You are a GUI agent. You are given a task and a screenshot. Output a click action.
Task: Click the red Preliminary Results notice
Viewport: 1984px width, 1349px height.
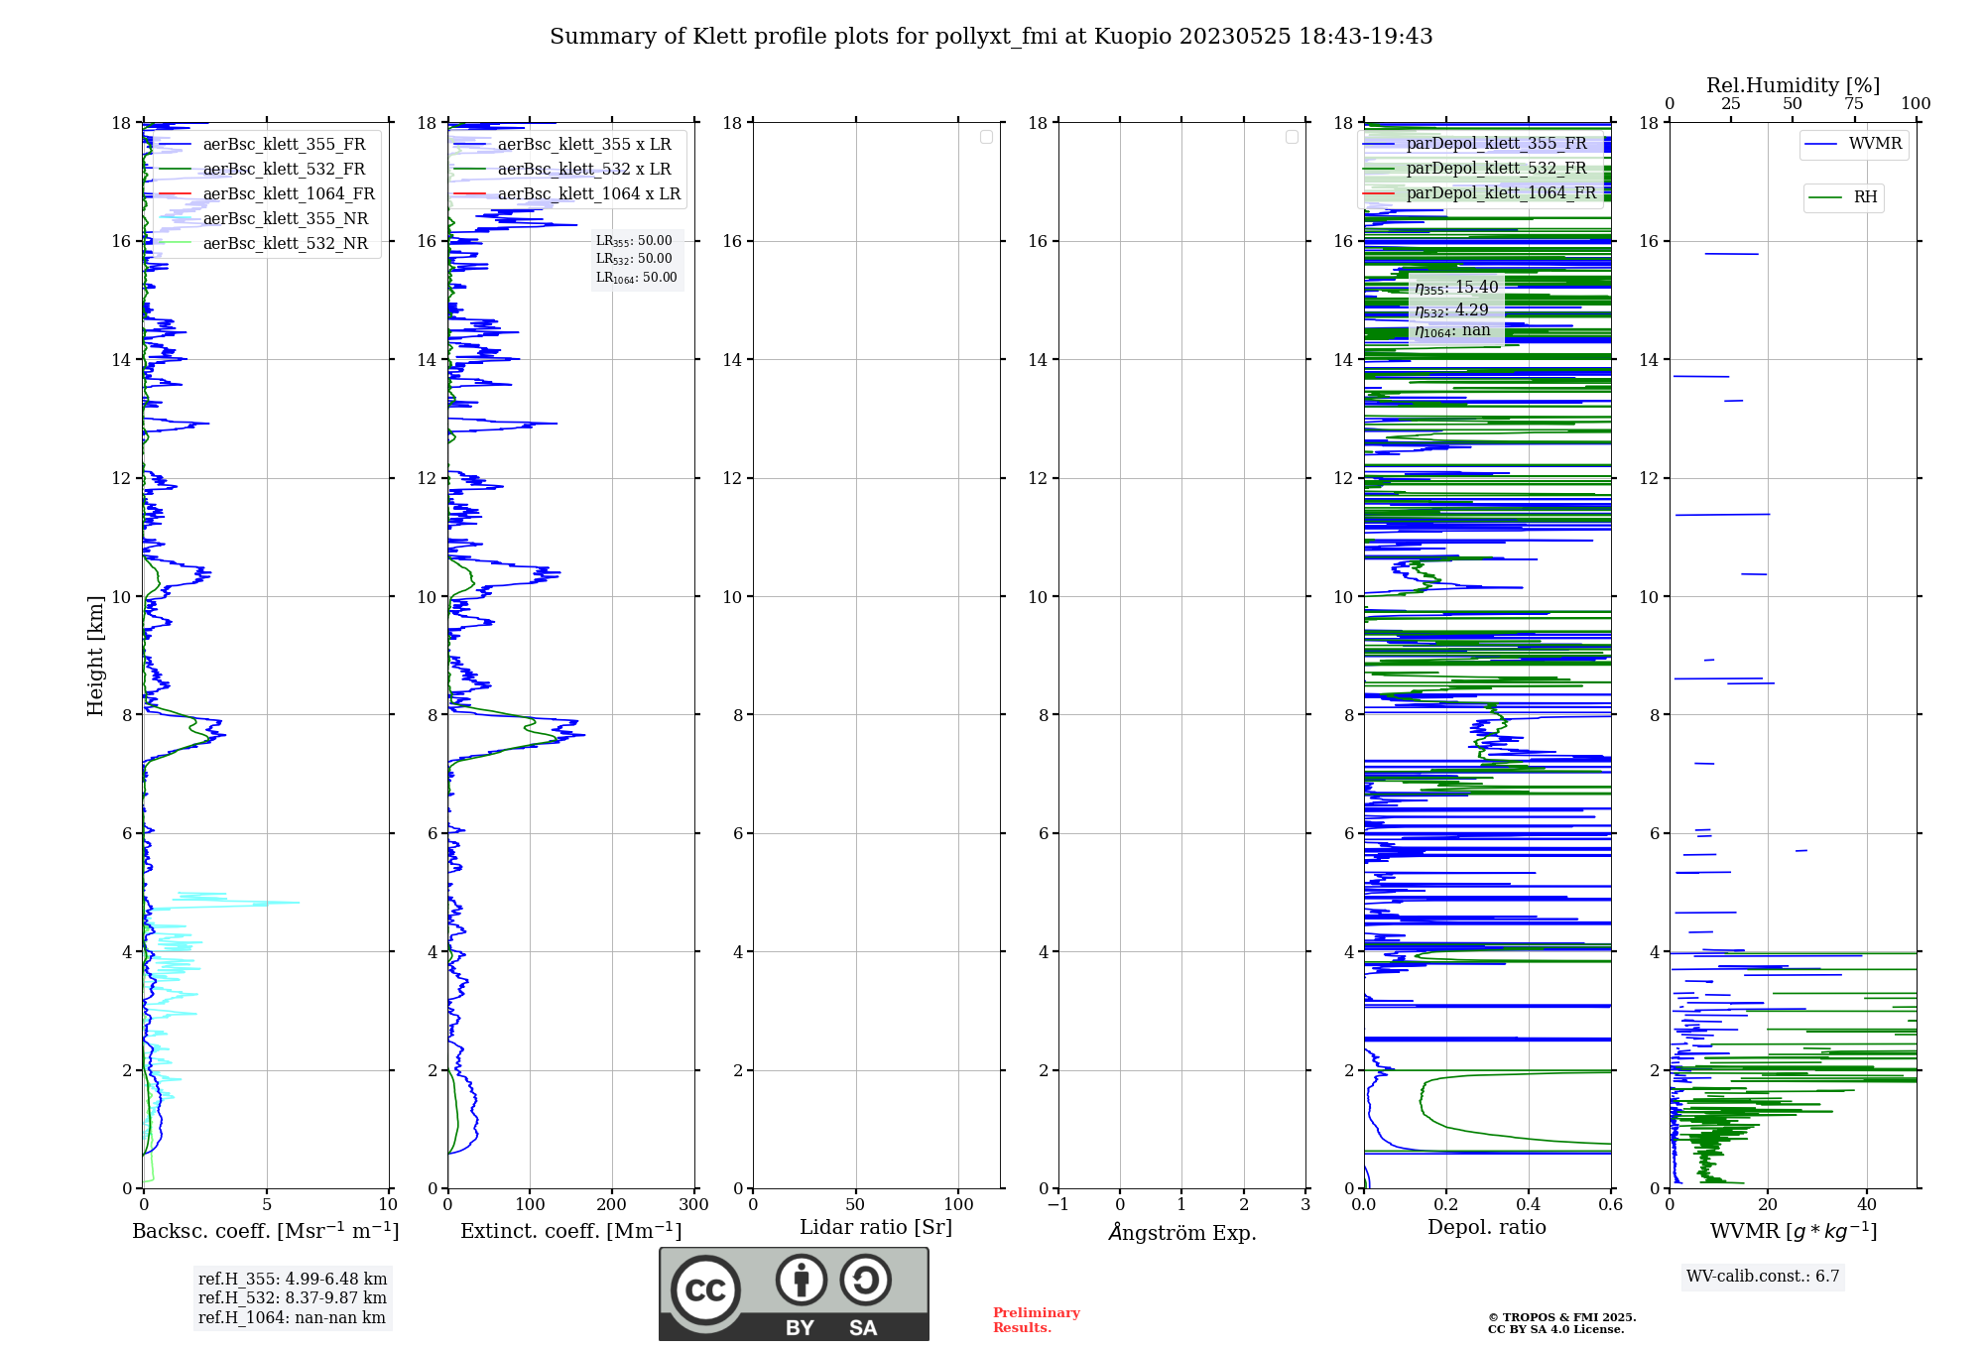coord(1036,1320)
